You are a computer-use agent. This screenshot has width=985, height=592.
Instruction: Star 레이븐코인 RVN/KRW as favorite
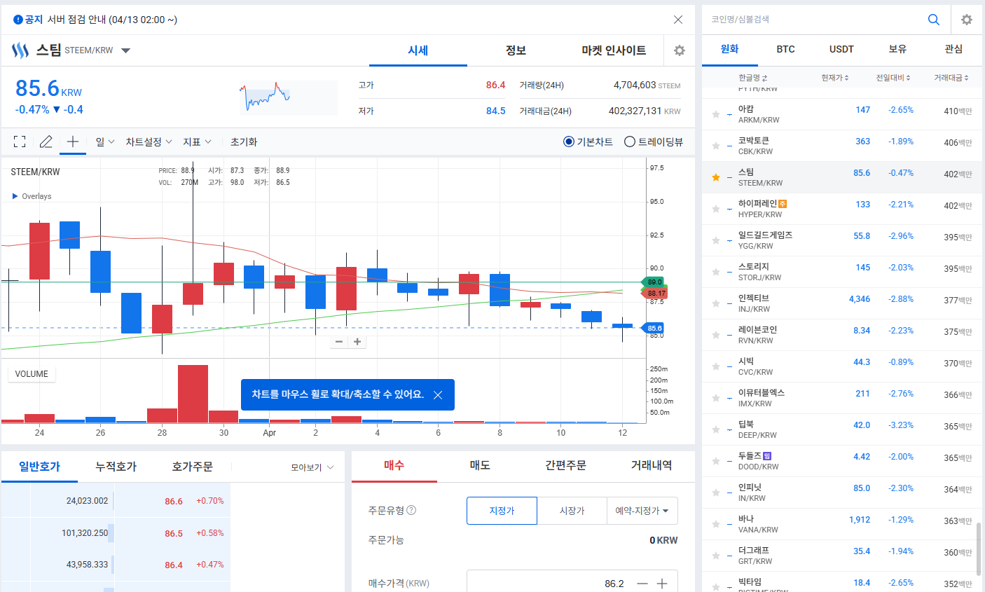pos(716,335)
